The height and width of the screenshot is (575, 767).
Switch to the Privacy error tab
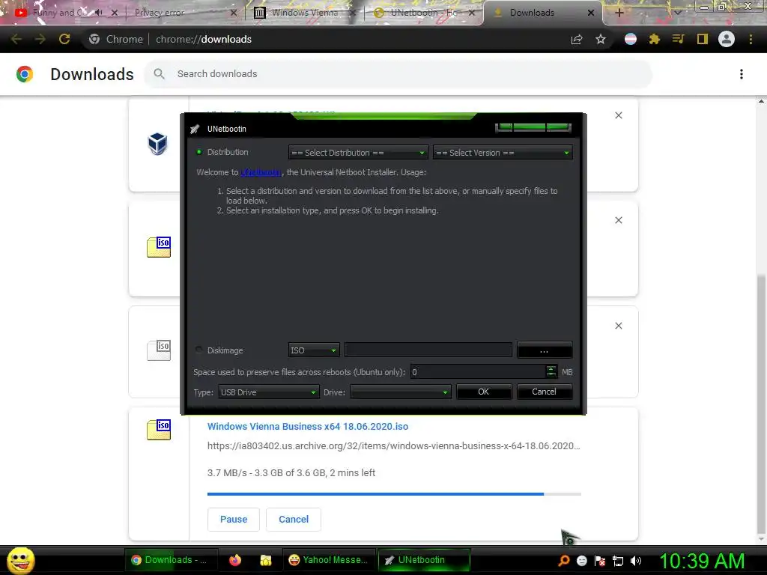(185, 13)
